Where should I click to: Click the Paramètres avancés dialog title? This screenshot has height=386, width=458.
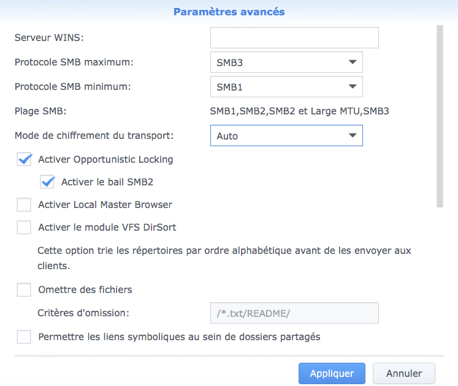[x=229, y=12]
